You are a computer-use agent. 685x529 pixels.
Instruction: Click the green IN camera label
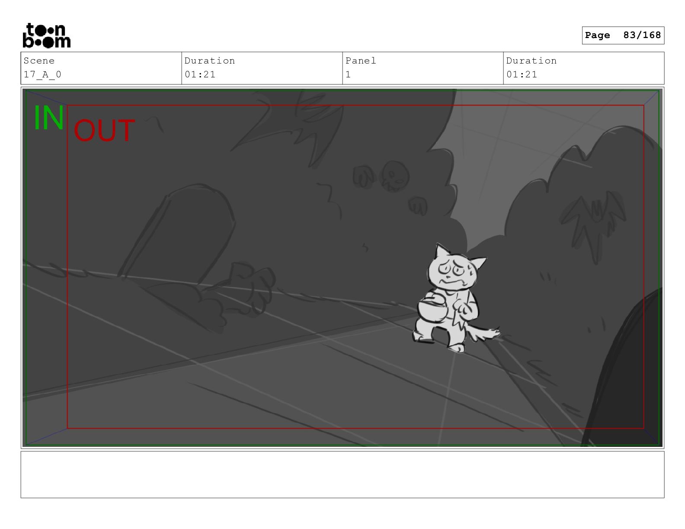(x=49, y=118)
